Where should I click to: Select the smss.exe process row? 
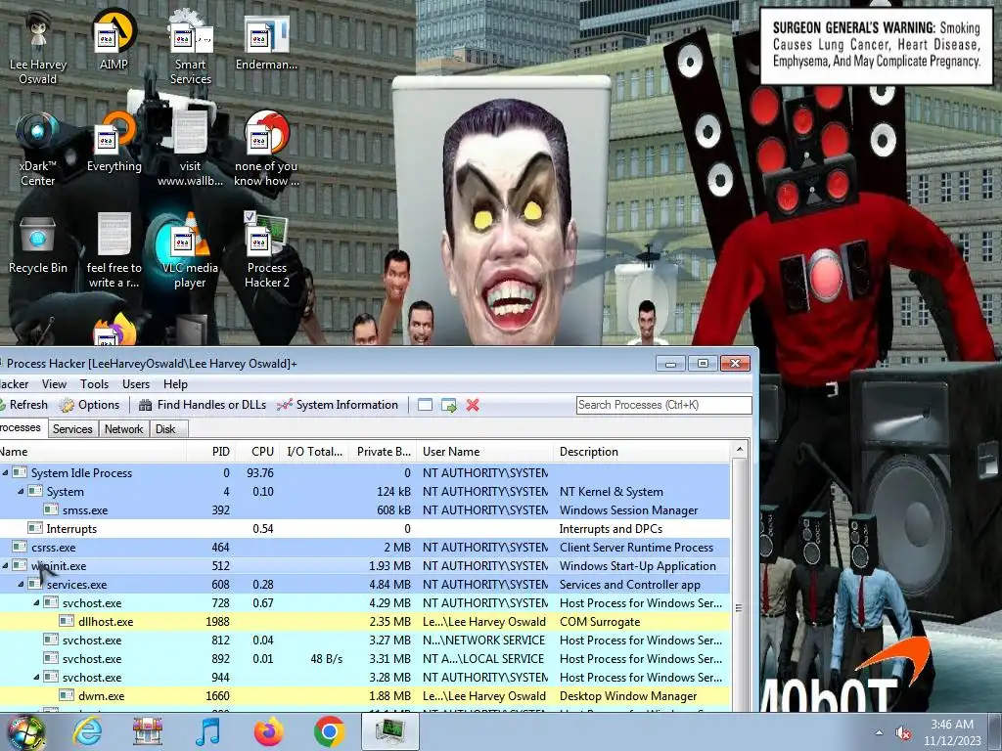pyautogui.click(x=365, y=510)
